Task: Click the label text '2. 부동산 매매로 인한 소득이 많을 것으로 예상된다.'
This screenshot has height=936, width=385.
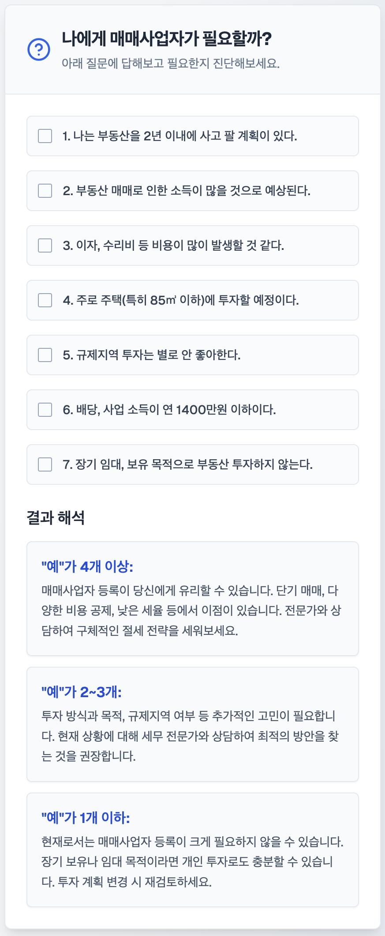Action: click(x=187, y=191)
